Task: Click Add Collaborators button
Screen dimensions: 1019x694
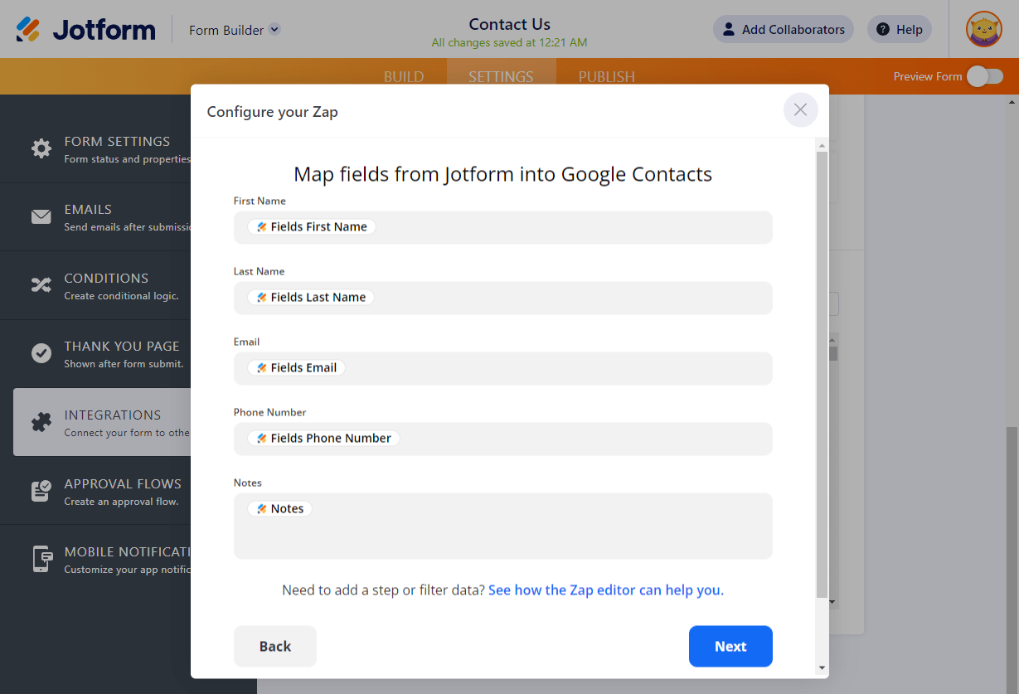Action: [x=783, y=30]
